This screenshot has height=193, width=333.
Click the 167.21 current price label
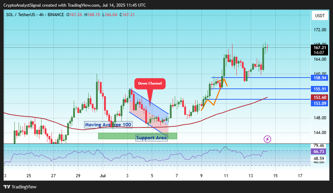[x=319, y=48]
